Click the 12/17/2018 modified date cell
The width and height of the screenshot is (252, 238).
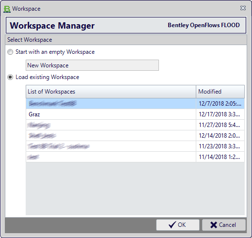(x=220, y=114)
